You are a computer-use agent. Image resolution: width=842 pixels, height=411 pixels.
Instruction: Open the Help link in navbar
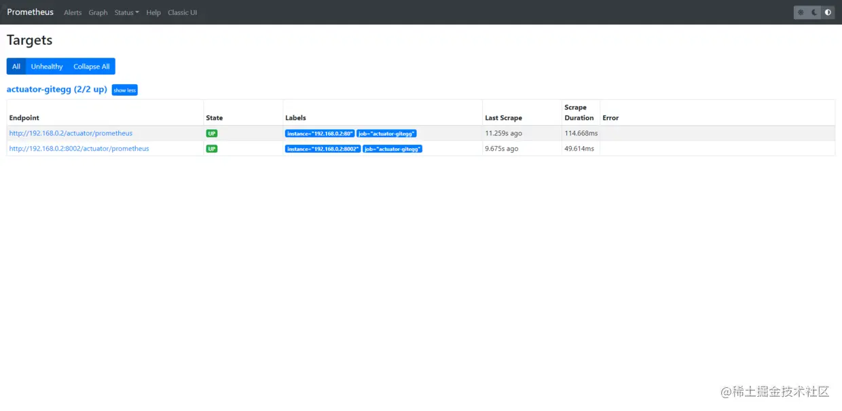[153, 12]
